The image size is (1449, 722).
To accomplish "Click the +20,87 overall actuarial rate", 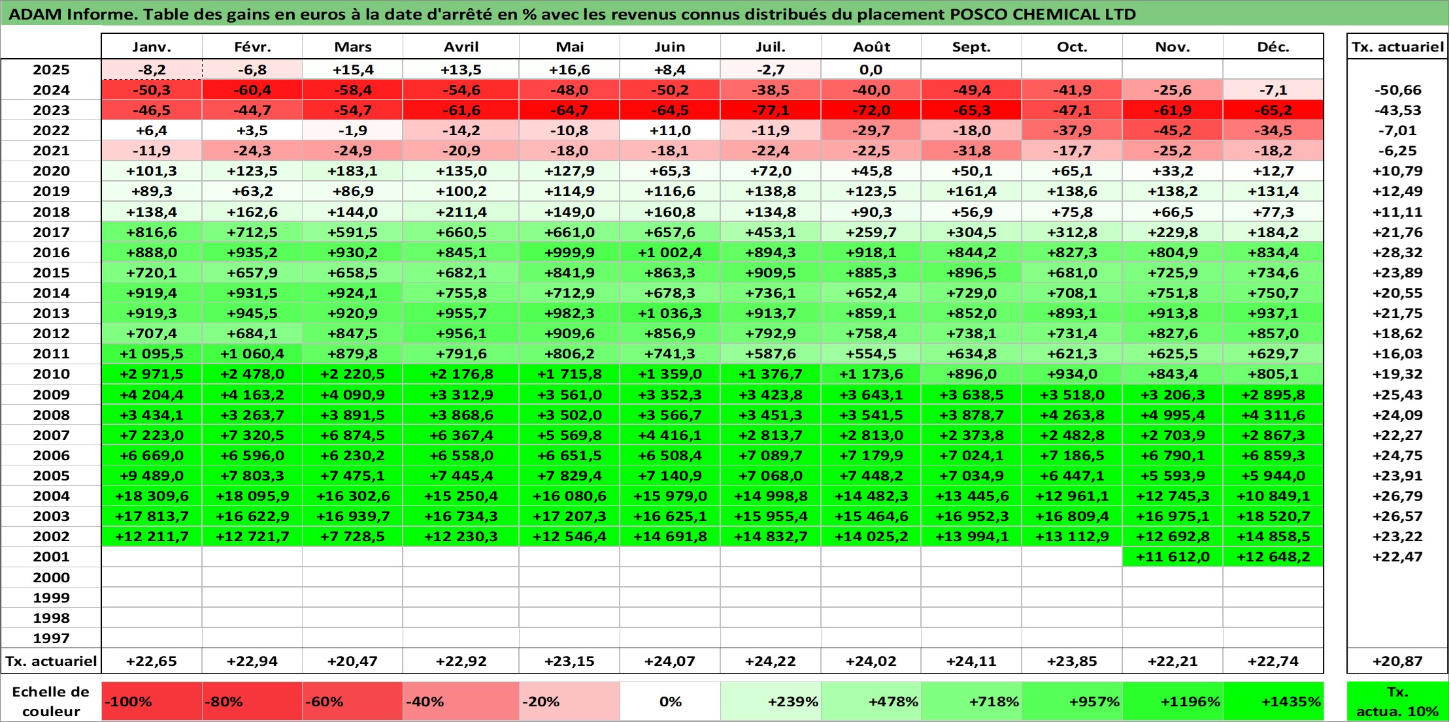I will coord(1397,661).
